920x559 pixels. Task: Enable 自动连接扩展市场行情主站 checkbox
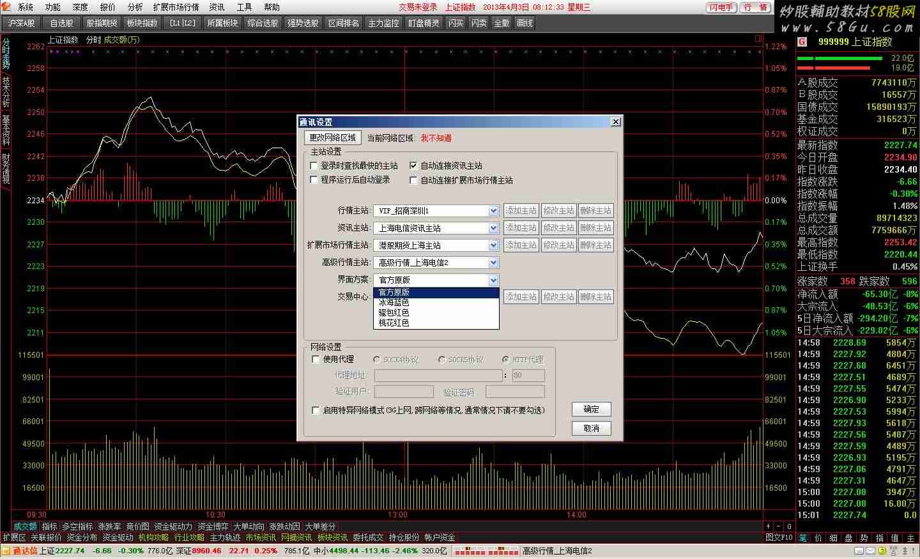[413, 180]
